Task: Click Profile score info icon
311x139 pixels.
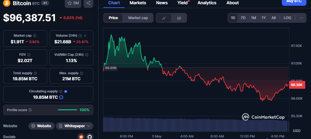Action: (x=30, y=110)
